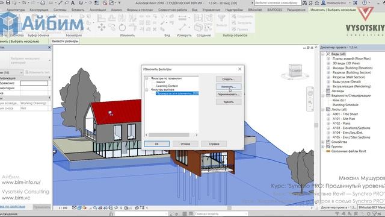
Task: Click the Правка selection icon in the ribbon
Action: click(234, 30)
